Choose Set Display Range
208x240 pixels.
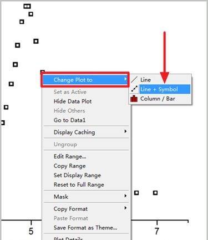tap(77, 175)
